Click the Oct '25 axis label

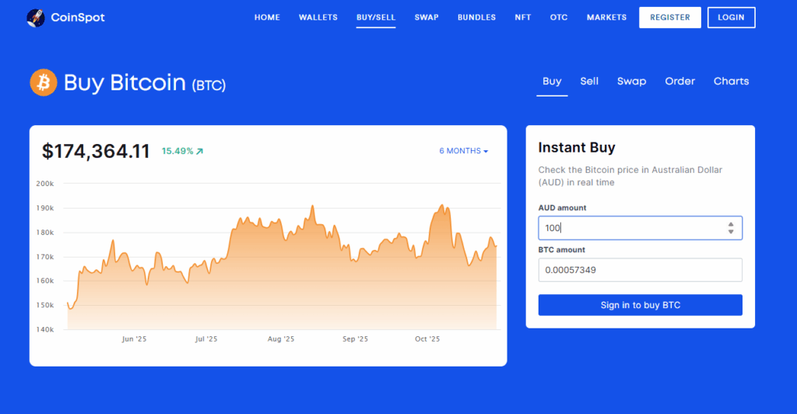click(427, 339)
